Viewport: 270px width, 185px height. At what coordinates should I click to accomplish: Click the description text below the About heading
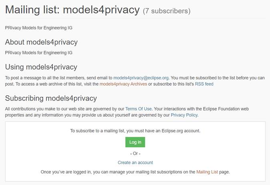coord(38,52)
